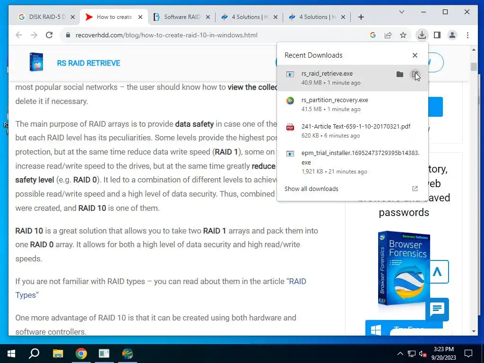
Task: Open taskbar clock and date
Action: coord(443,354)
